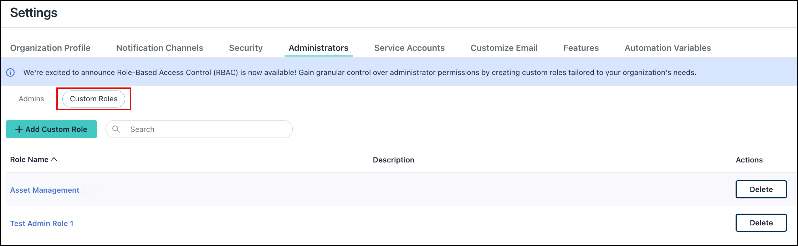
Task: Open the Automation Variables tab
Action: click(667, 48)
